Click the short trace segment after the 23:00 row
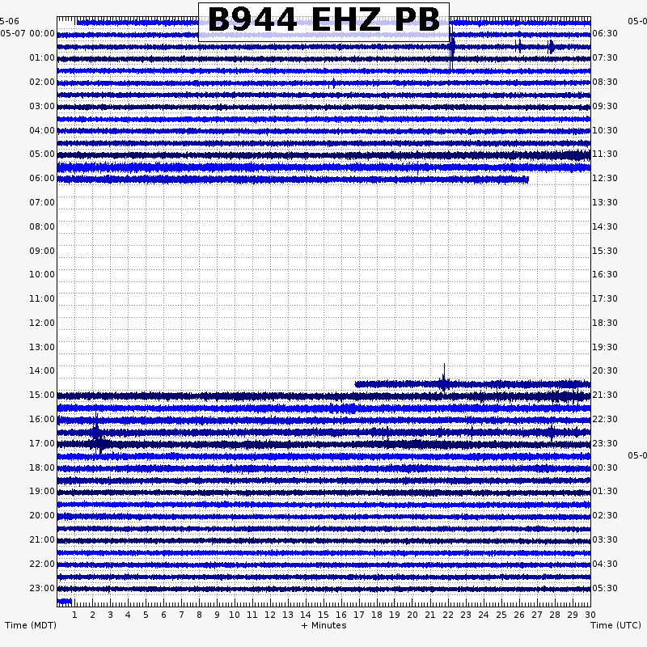This screenshot has height=647, width=647. pyautogui.click(x=65, y=601)
